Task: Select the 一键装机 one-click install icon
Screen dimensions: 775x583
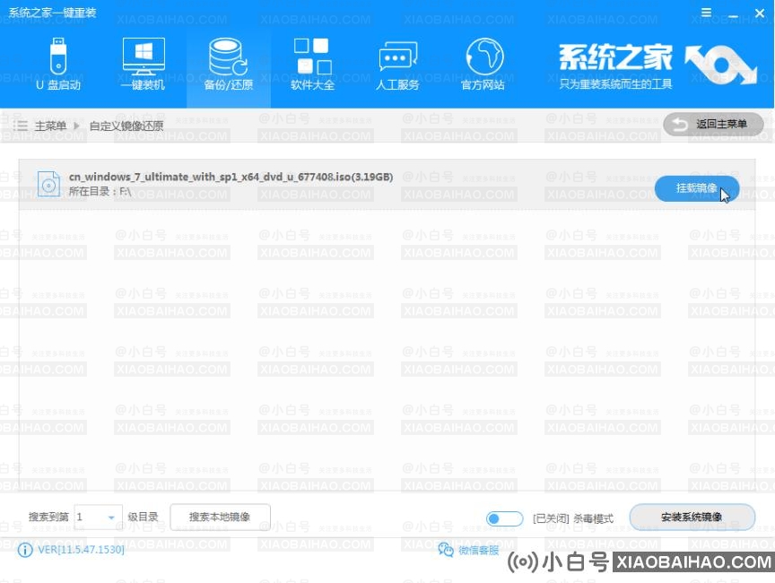Action: (x=144, y=65)
